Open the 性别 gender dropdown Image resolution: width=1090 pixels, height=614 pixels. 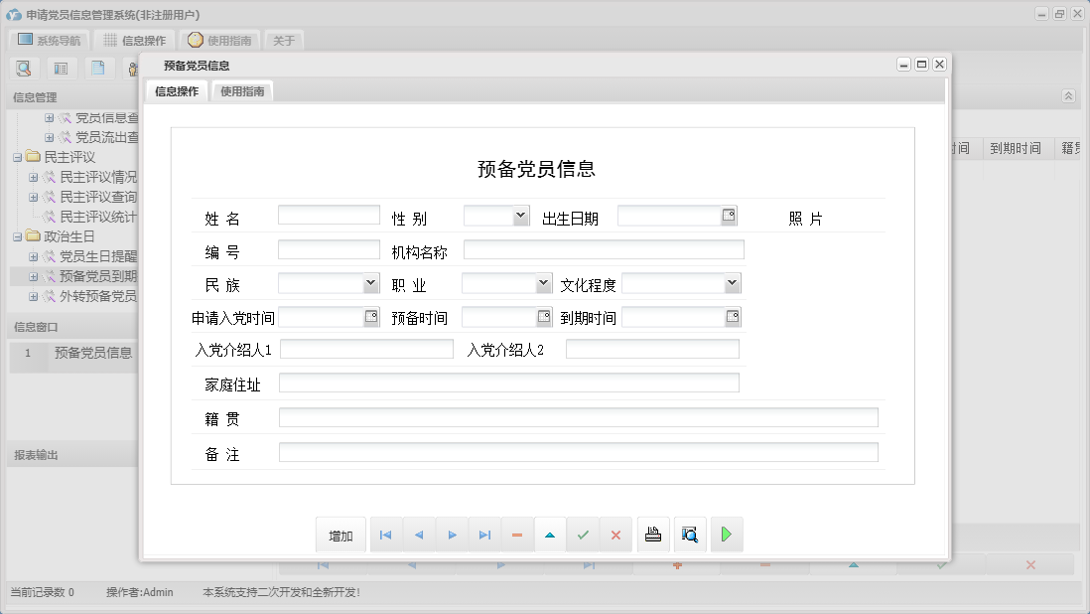point(520,215)
